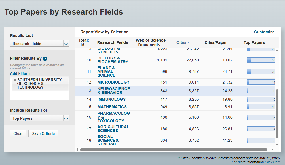Open the NEUROSCIENCE & BEHAVIOR field
Image resolution: width=285 pixels, height=165 pixels.
113,91
